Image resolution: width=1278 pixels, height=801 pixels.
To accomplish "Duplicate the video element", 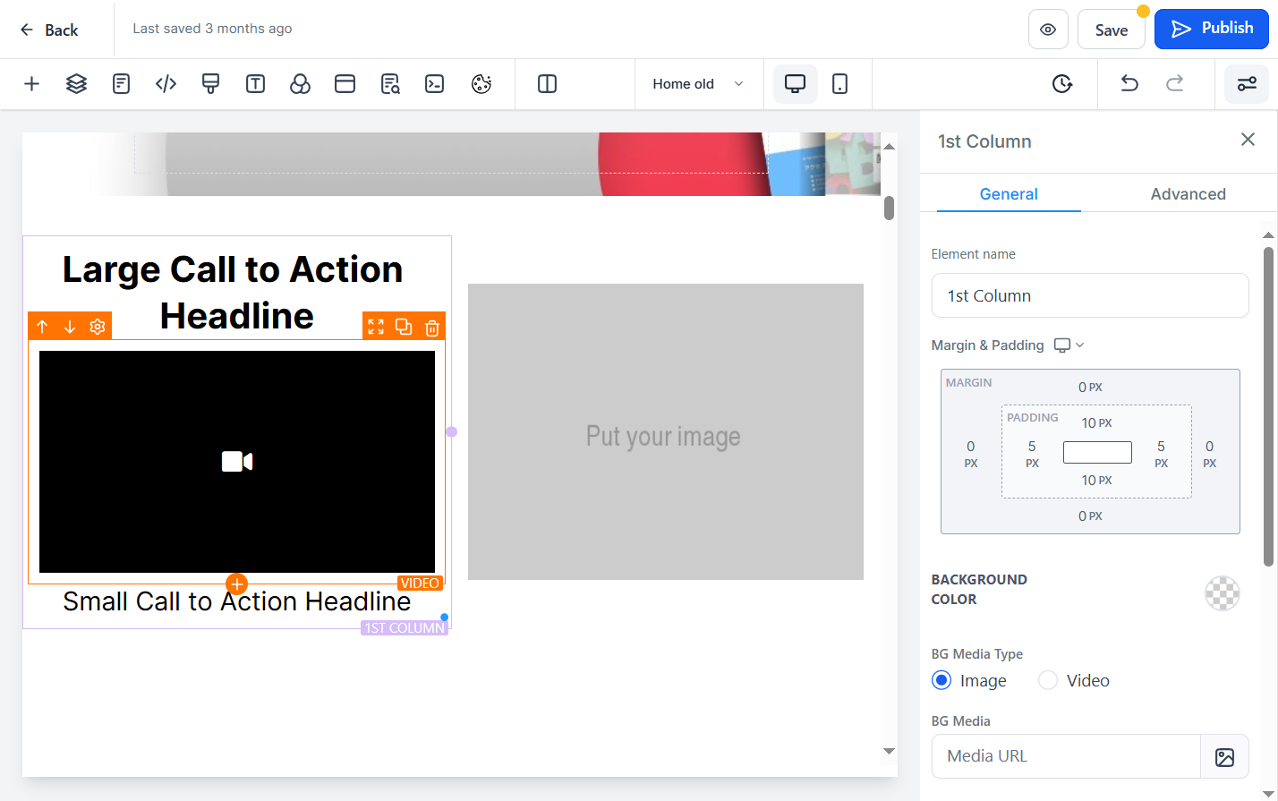I will [x=404, y=327].
